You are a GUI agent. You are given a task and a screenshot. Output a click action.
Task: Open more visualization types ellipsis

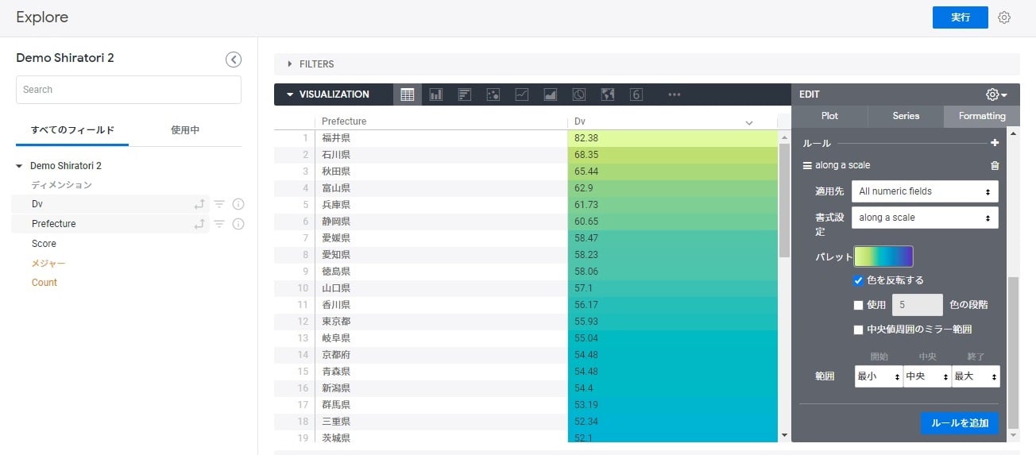(x=675, y=94)
